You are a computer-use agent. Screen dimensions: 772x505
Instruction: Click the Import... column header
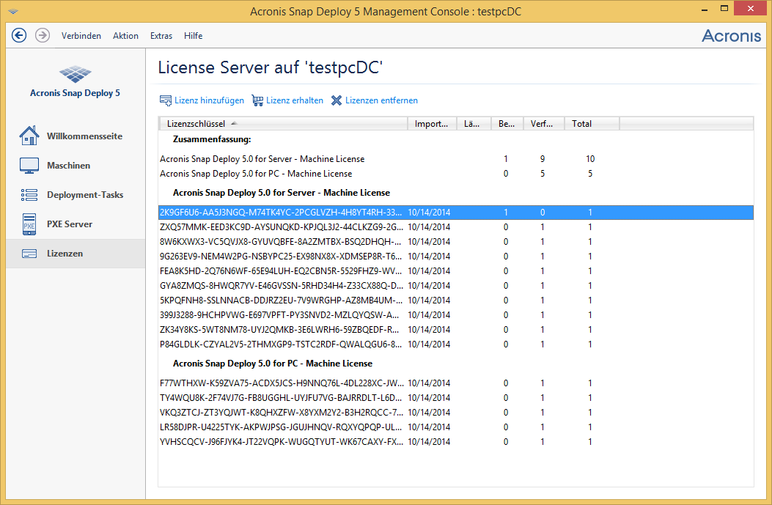click(x=433, y=124)
